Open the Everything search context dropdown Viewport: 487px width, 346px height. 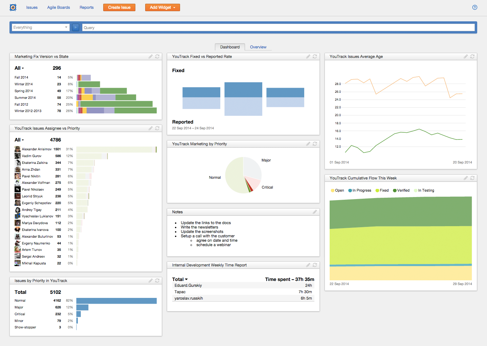(41, 27)
